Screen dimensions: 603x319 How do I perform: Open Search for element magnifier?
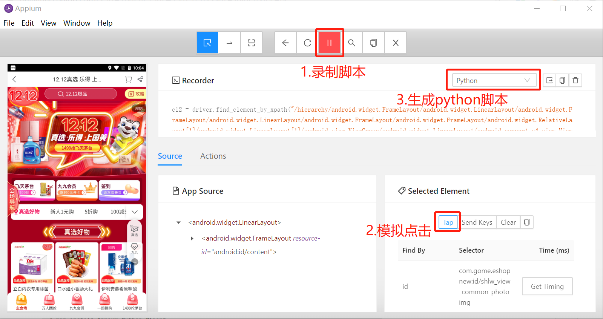pos(351,43)
